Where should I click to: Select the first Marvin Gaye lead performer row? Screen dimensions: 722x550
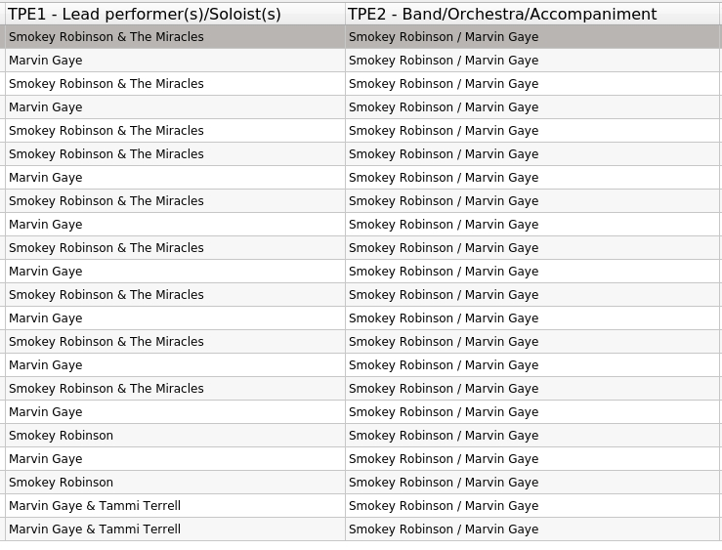click(46, 61)
